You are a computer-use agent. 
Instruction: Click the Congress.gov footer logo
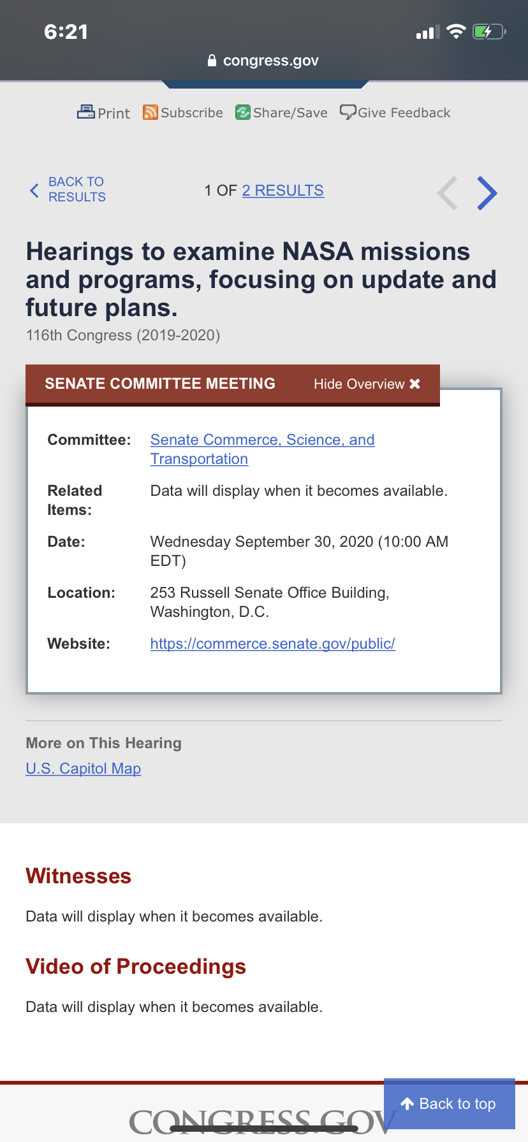263,1123
